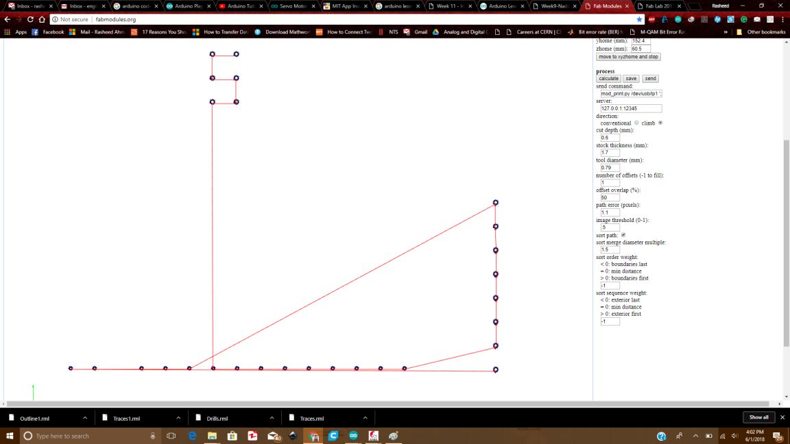Select conventional direction radio button
Viewport: 790px width, 444px height.
[x=636, y=123]
